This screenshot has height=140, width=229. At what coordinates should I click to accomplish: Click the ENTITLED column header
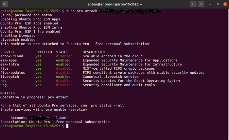44,52
